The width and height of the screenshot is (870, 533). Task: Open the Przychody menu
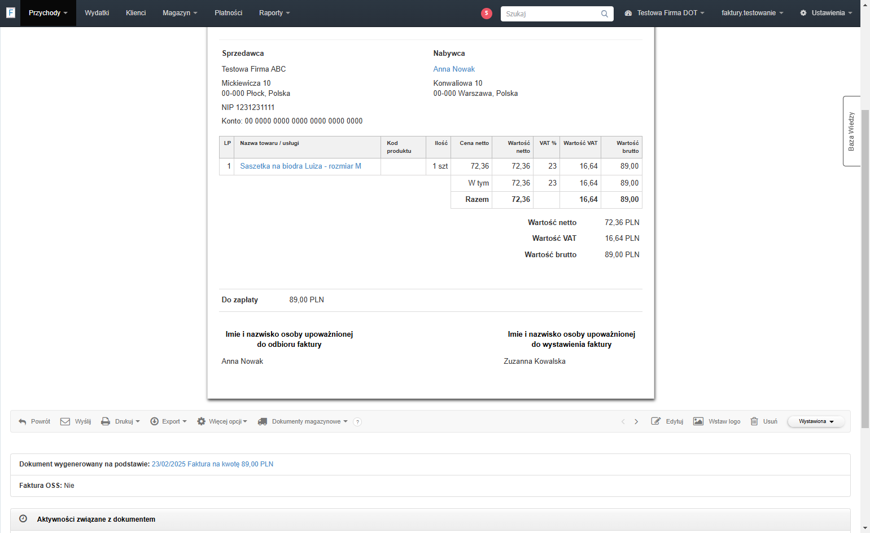[x=48, y=13]
